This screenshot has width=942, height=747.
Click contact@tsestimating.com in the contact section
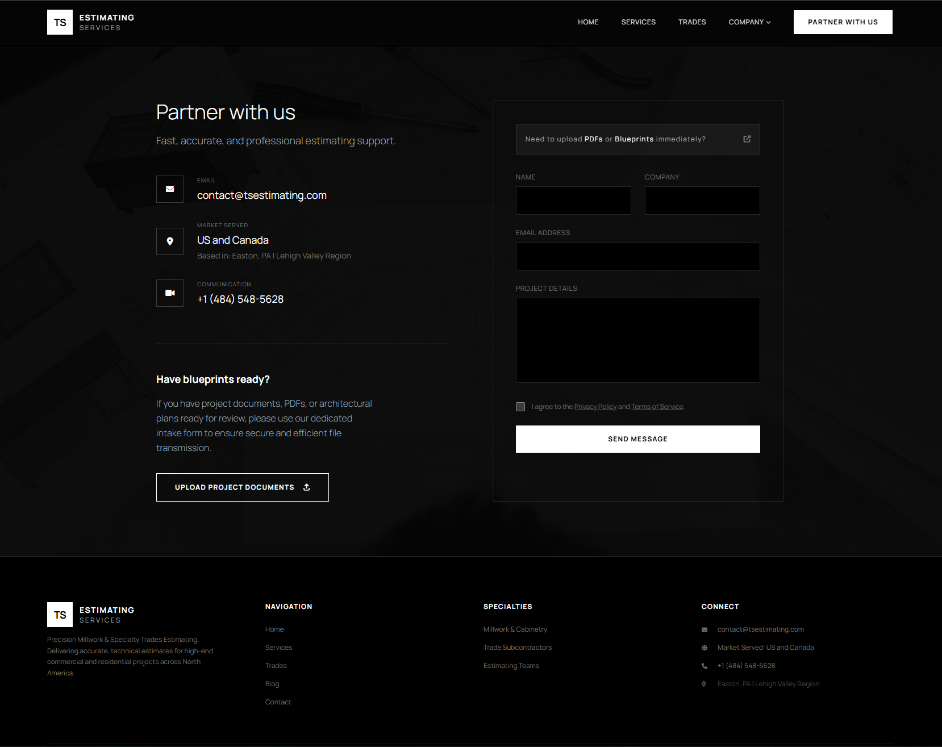tap(262, 195)
